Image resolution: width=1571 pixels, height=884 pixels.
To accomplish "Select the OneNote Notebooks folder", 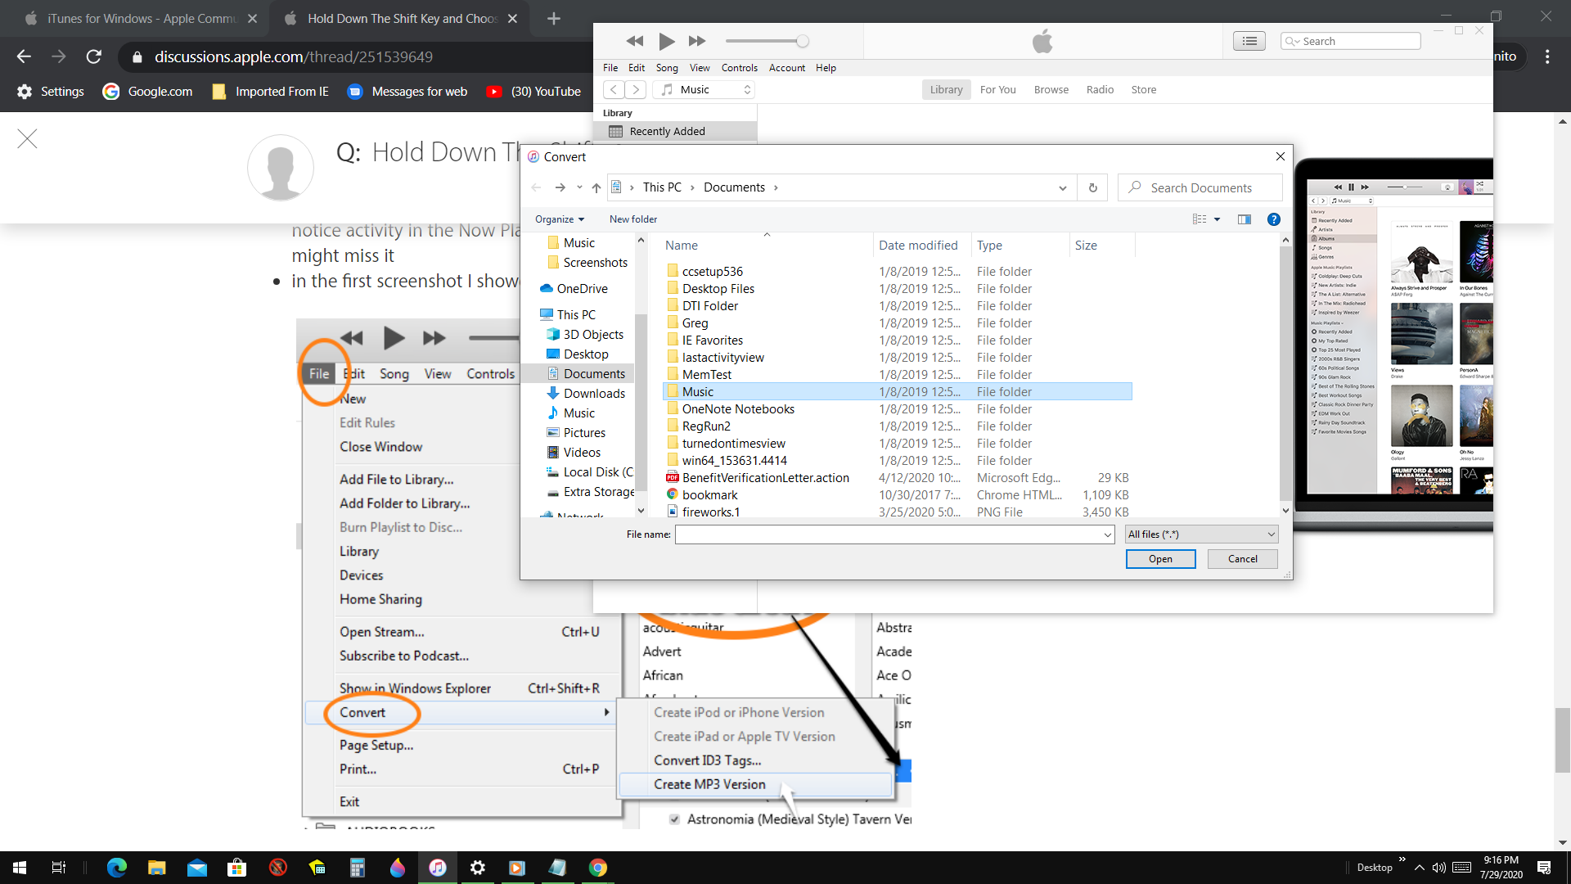I will point(738,409).
